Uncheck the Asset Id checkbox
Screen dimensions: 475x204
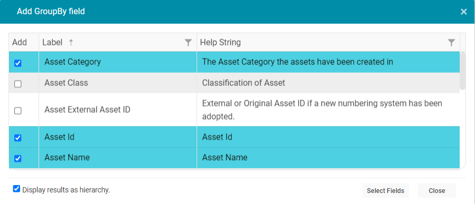18,138
